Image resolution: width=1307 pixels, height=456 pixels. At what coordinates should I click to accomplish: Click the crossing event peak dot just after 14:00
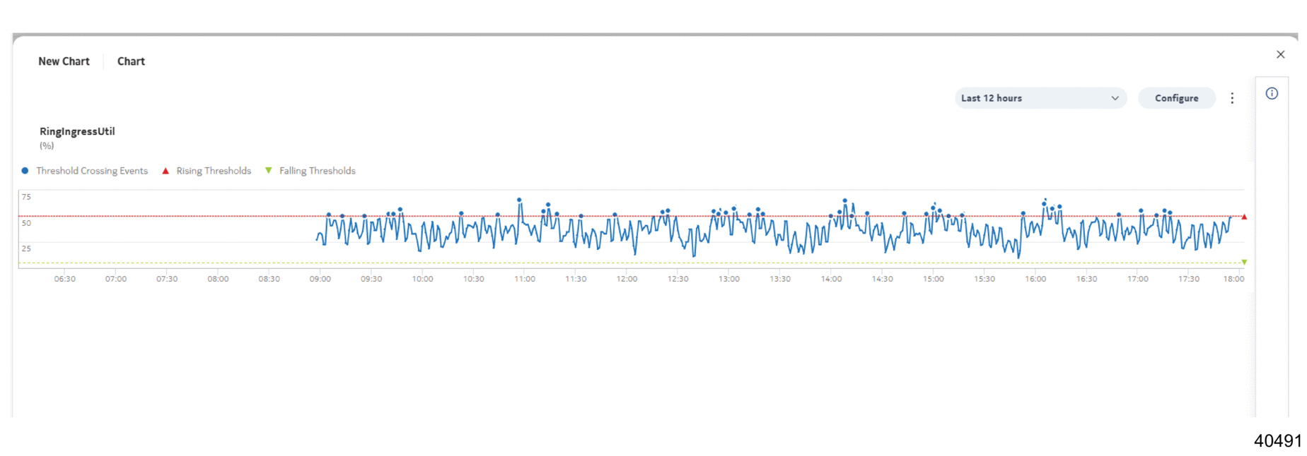pyautogui.click(x=844, y=201)
